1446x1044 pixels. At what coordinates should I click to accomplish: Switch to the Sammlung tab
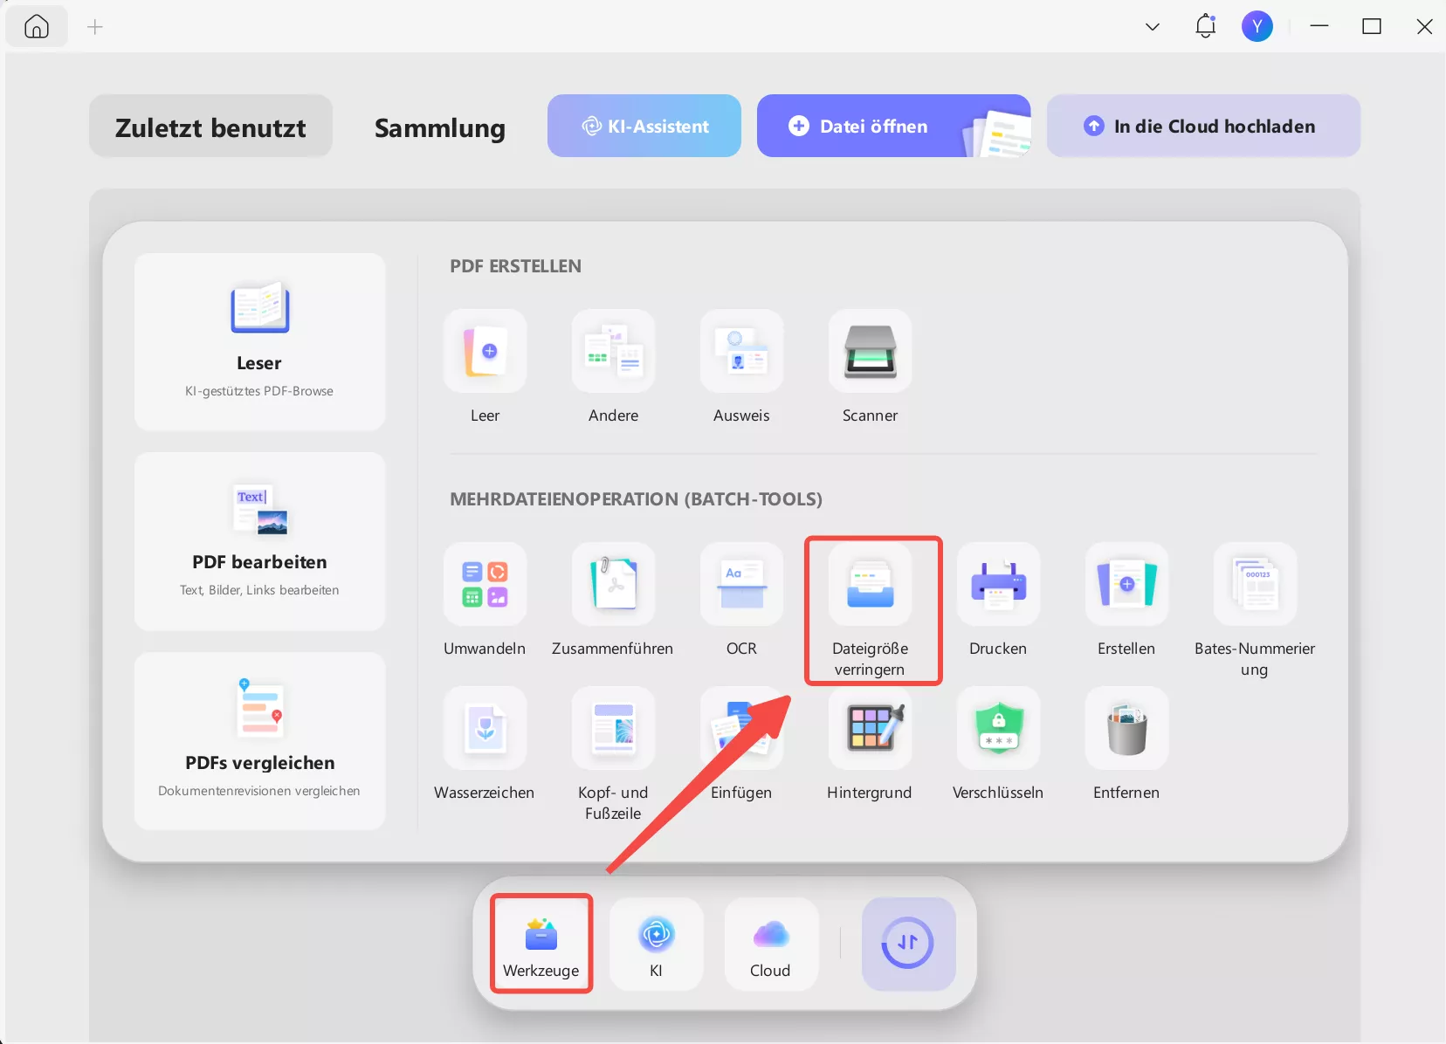tap(440, 127)
